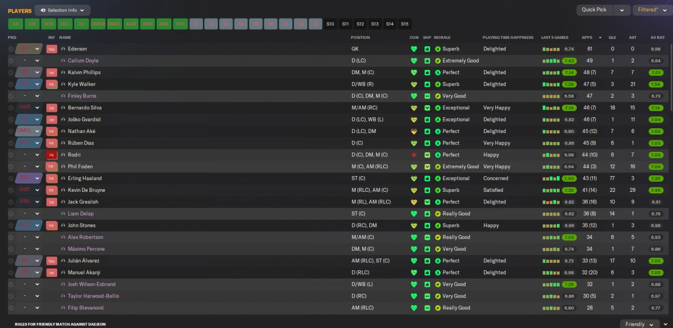Toggle the picked checkmark for Erling Haaland
This screenshot has width=673, height=328.
click(11, 178)
